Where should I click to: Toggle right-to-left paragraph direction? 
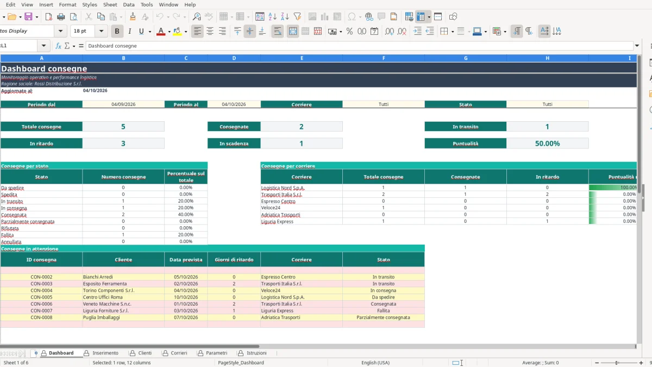click(x=529, y=32)
